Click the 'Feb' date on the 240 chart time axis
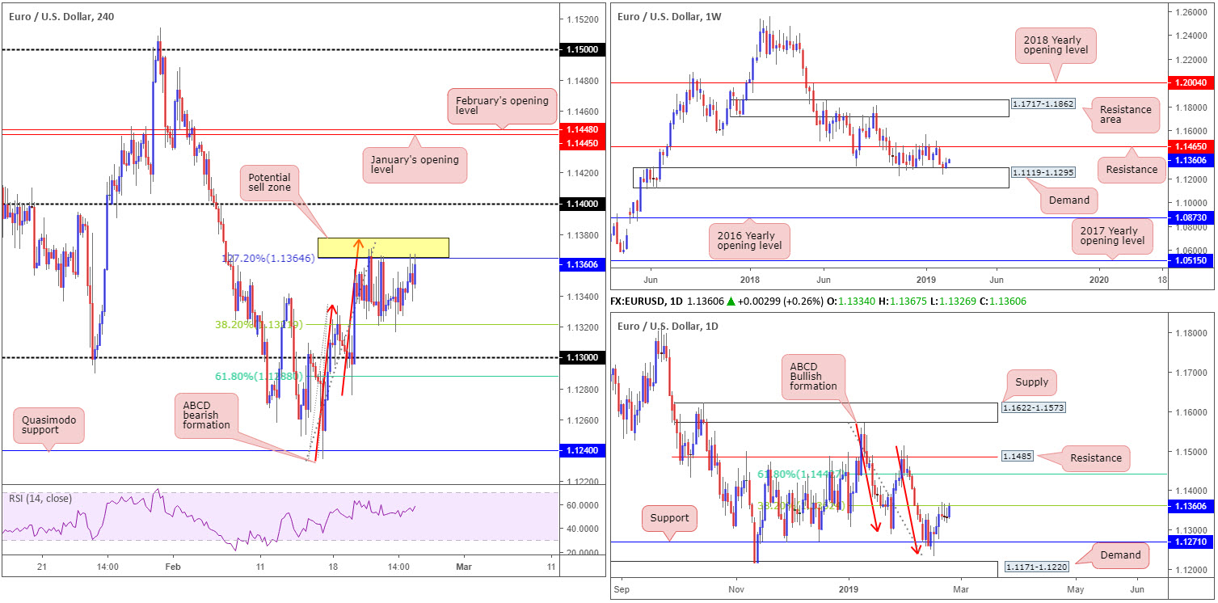1218x603 pixels. pos(174,567)
